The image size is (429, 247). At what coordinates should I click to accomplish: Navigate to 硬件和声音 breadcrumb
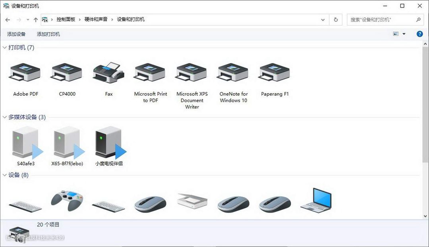pos(96,19)
